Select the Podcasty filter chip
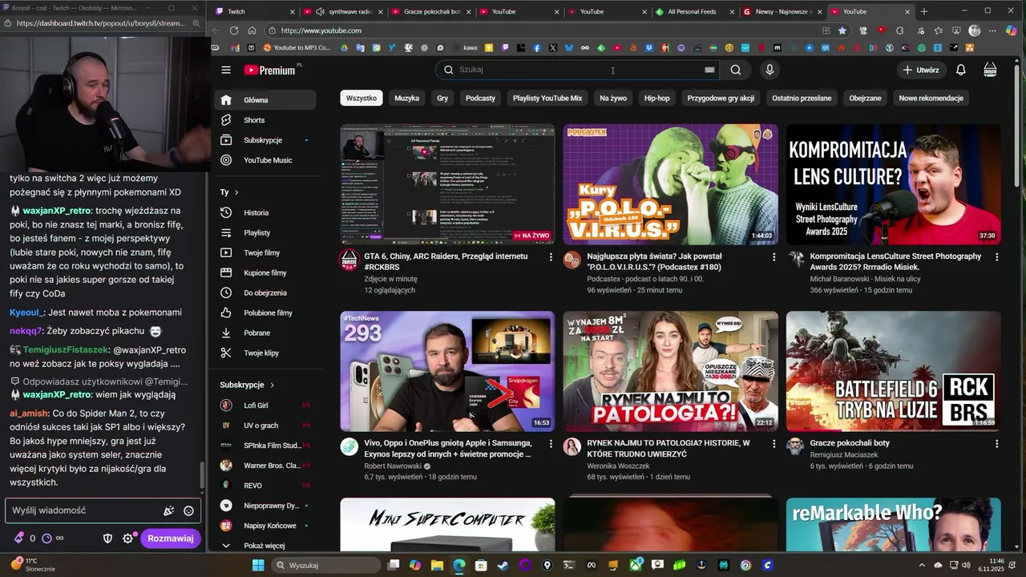The width and height of the screenshot is (1026, 577). [x=480, y=98]
